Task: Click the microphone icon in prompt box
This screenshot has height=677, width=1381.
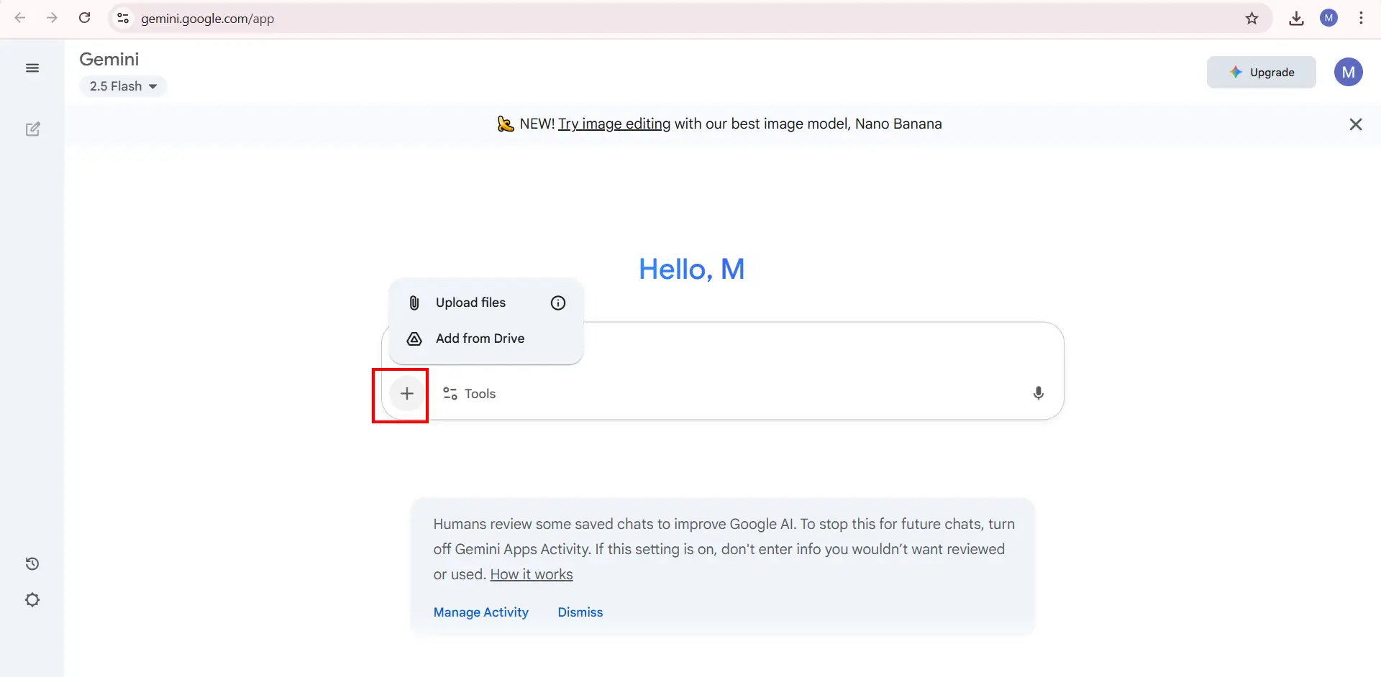Action: click(x=1038, y=393)
